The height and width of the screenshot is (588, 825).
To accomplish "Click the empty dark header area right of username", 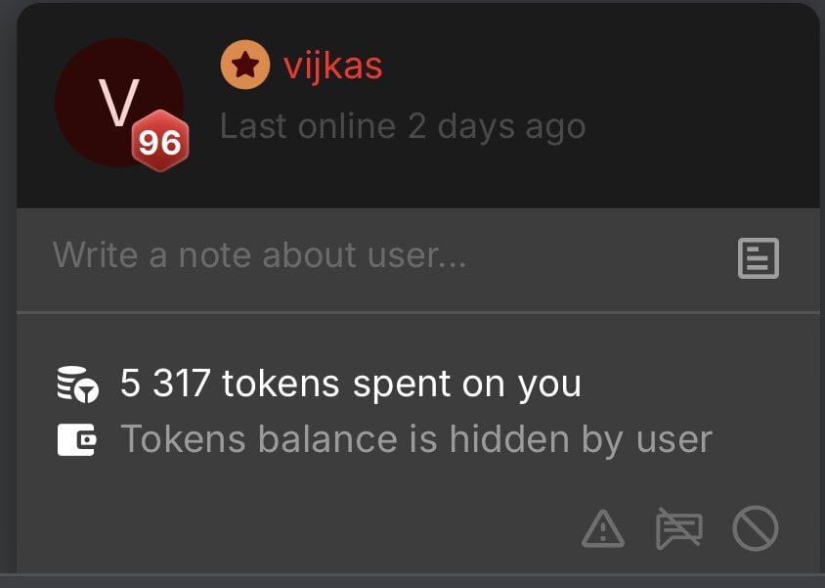I will 600,66.
